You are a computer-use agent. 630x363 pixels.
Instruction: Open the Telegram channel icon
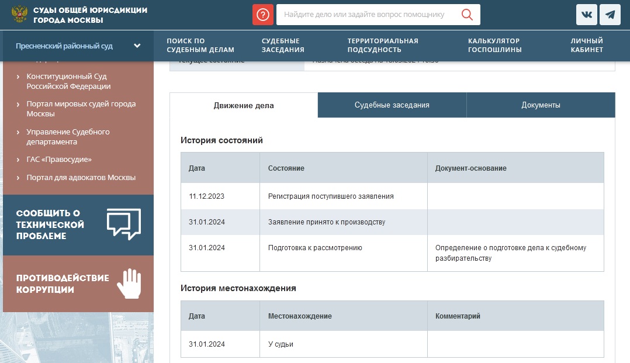pyautogui.click(x=610, y=15)
